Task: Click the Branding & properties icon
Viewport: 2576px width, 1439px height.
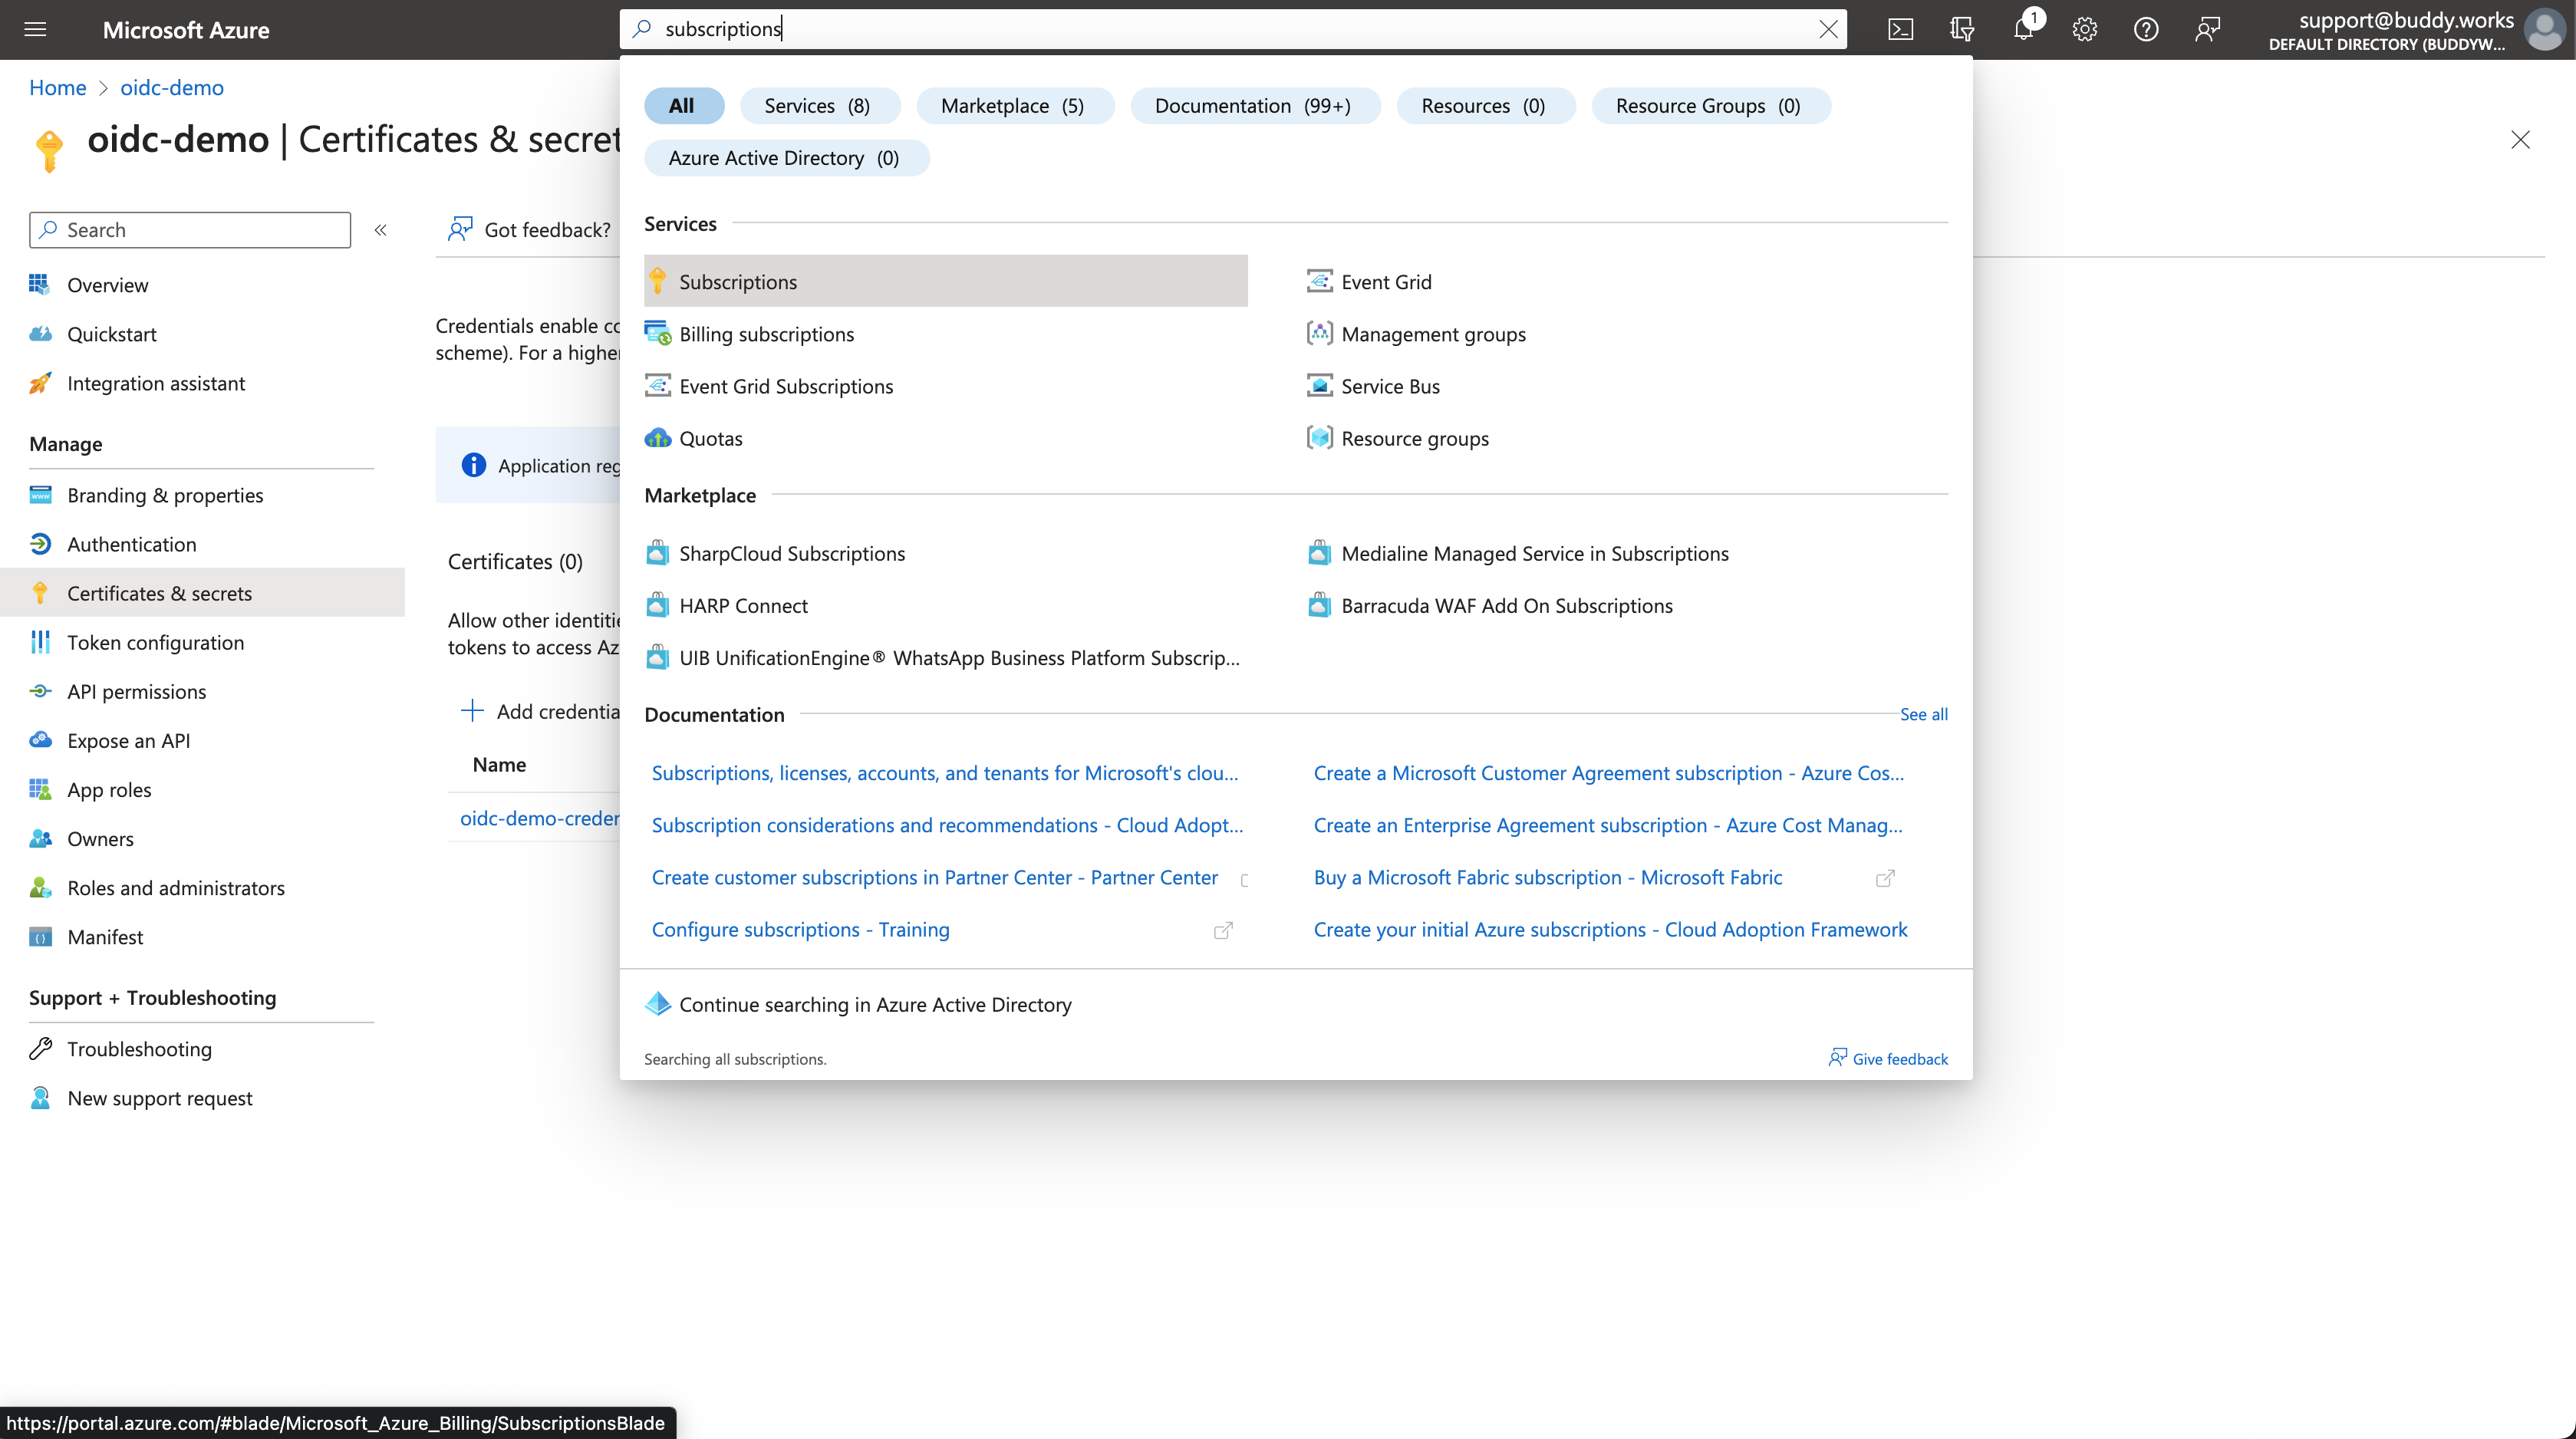Action: pyautogui.click(x=40, y=495)
